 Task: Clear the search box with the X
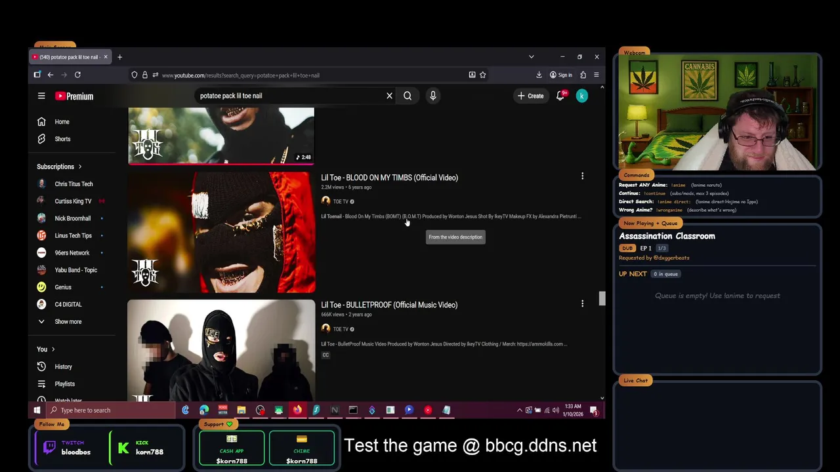[x=389, y=96]
